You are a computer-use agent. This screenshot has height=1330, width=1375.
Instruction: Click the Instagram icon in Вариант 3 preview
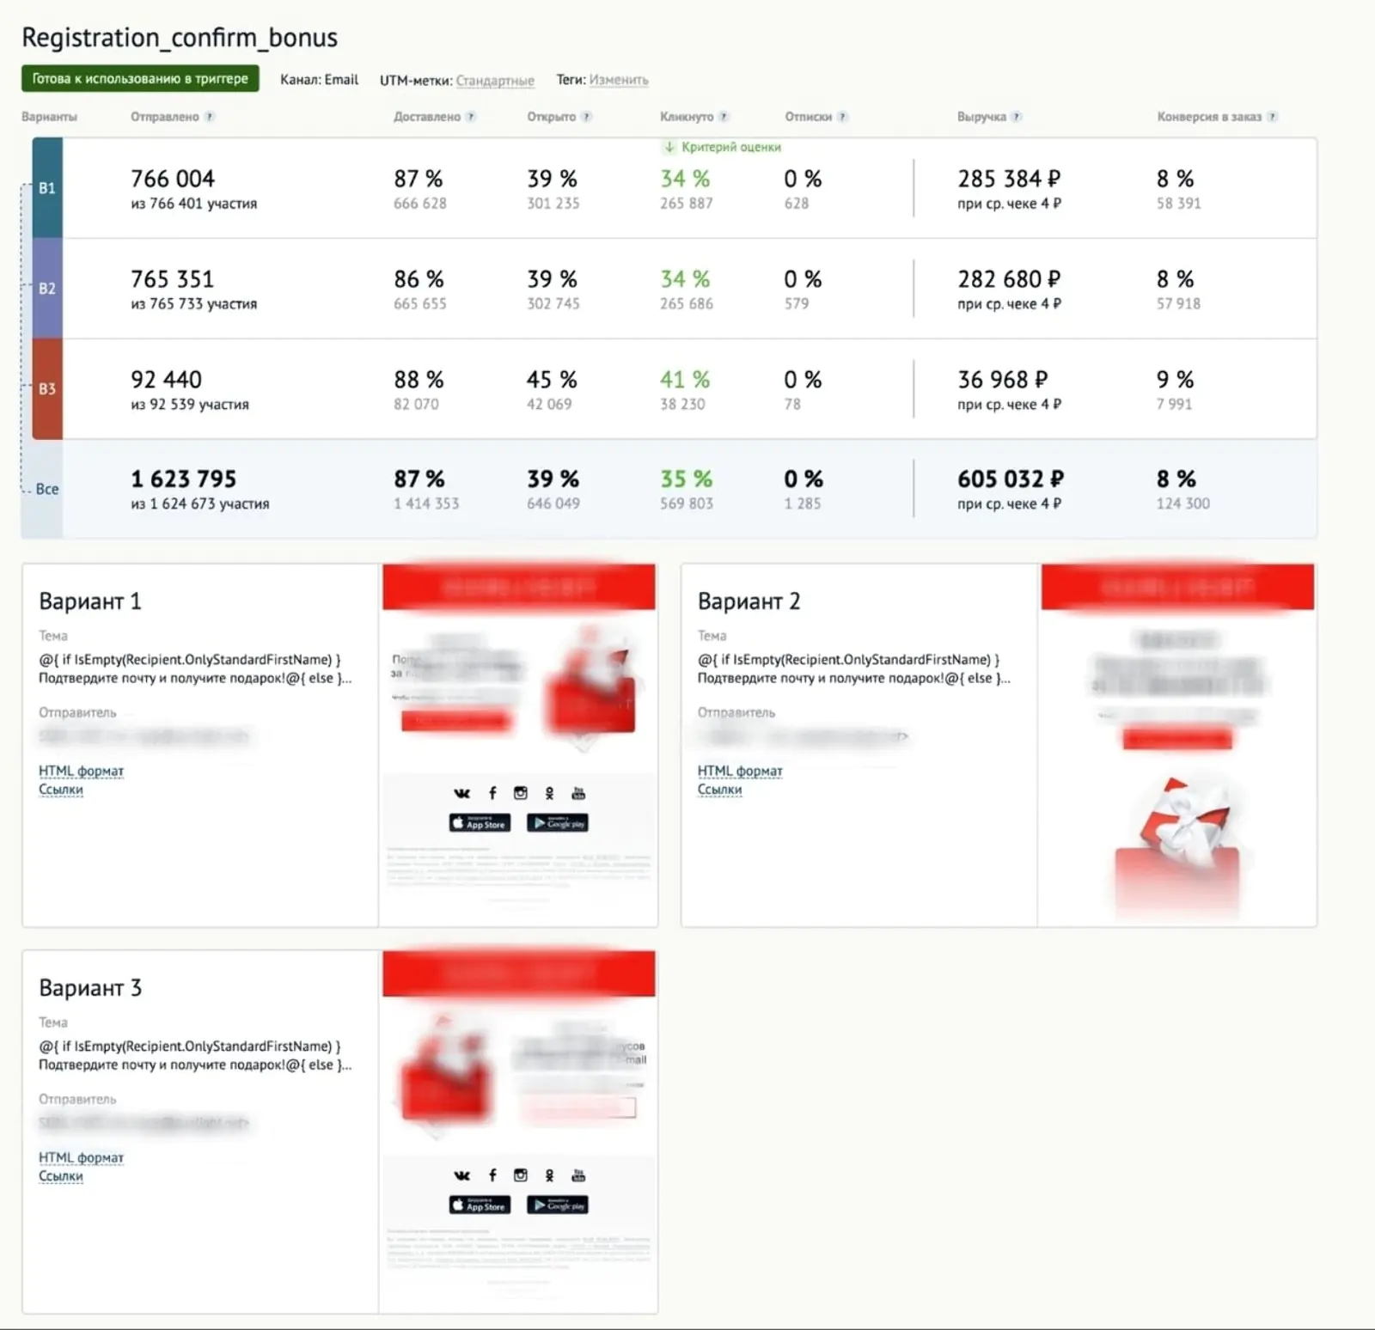[x=521, y=1175]
